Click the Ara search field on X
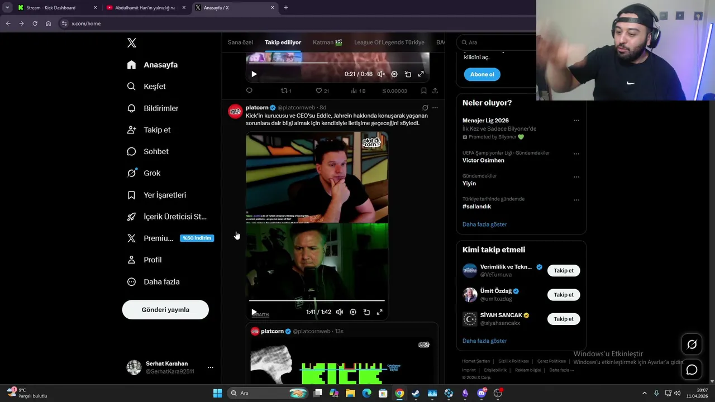This screenshot has height=402, width=715. [496, 42]
